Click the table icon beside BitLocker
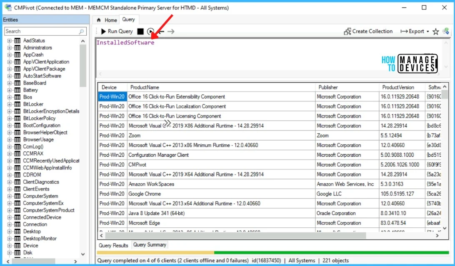455x266 pixels. pos(17,104)
